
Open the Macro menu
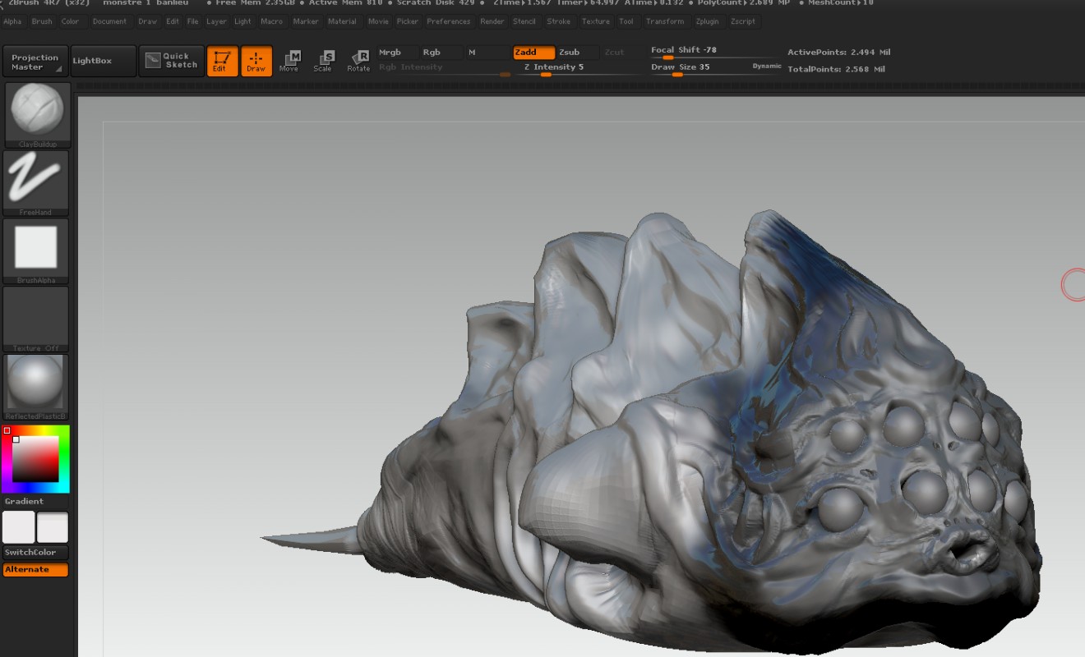pyautogui.click(x=272, y=21)
